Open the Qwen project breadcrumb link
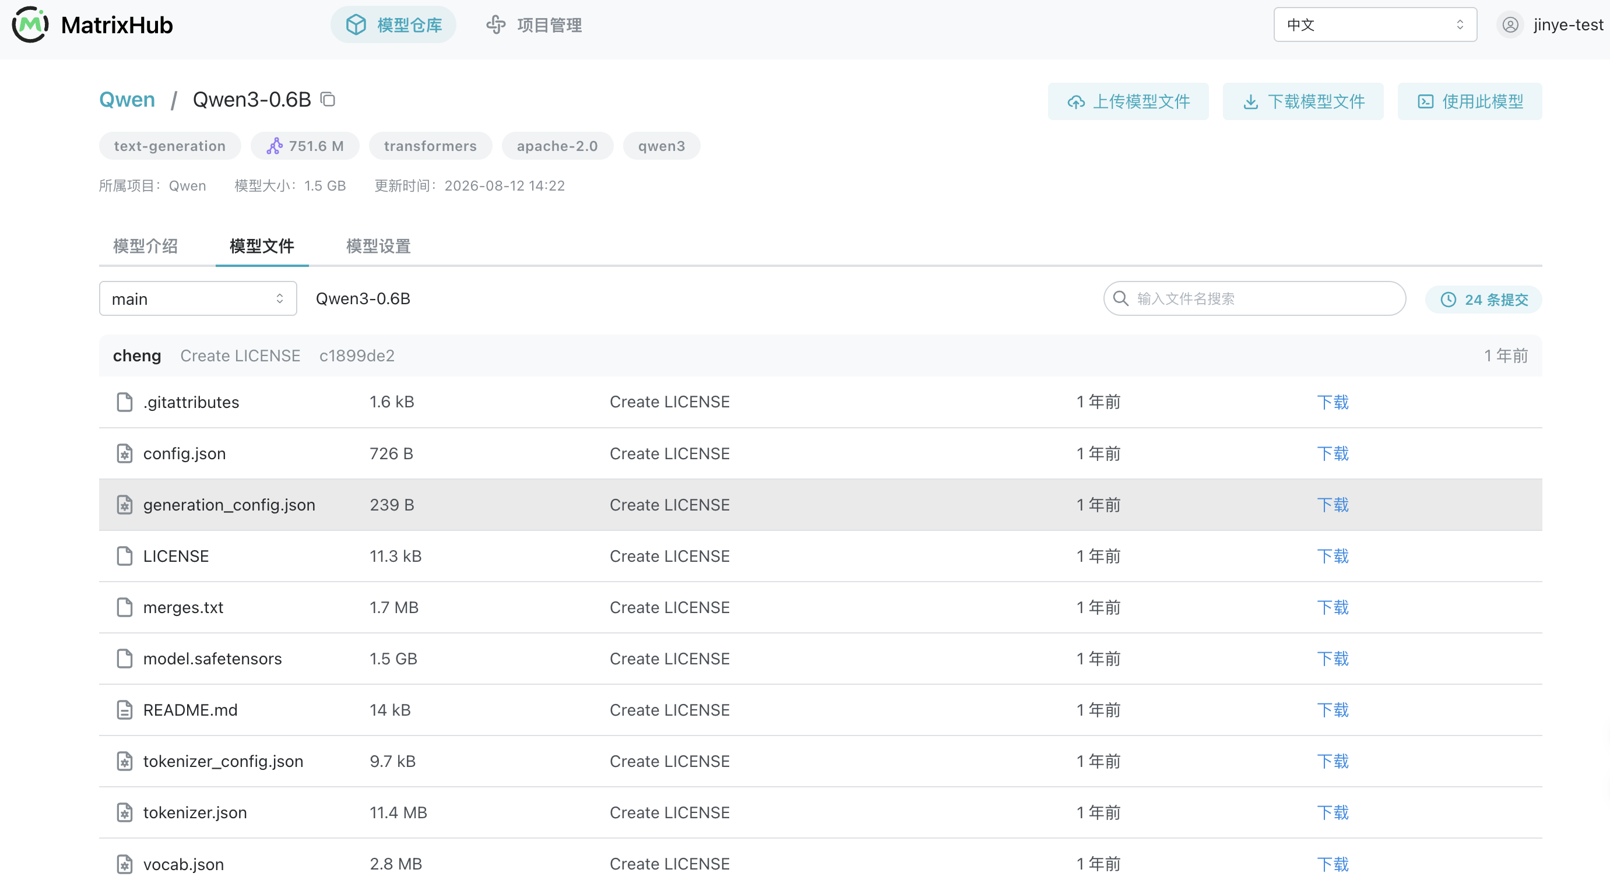The height and width of the screenshot is (894, 1610). click(x=127, y=99)
